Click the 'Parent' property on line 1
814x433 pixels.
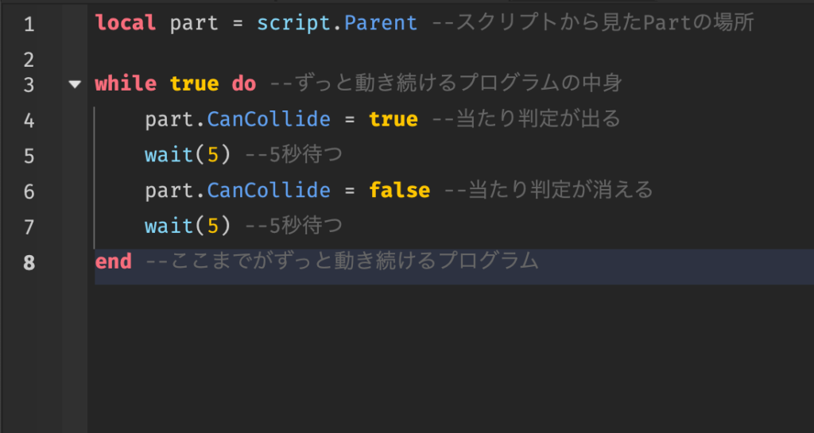(x=380, y=23)
